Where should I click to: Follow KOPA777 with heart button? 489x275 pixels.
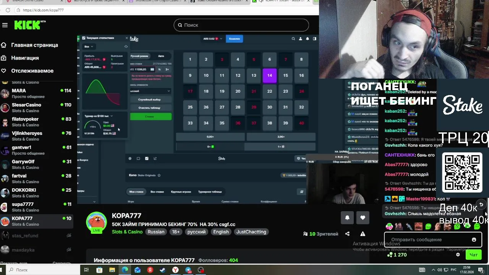[363, 218]
